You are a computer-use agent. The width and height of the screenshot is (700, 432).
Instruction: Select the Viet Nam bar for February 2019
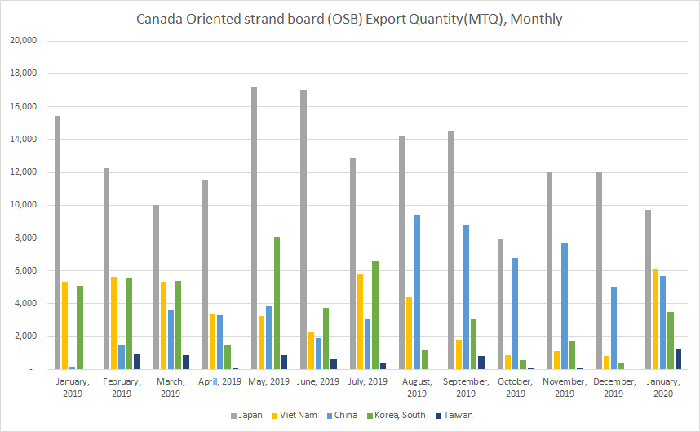pos(113,323)
